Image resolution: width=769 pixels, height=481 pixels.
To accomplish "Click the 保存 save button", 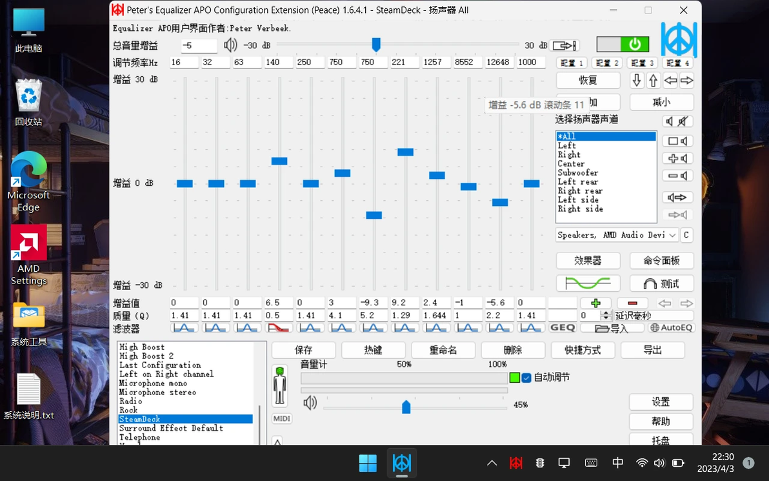I will 304,350.
